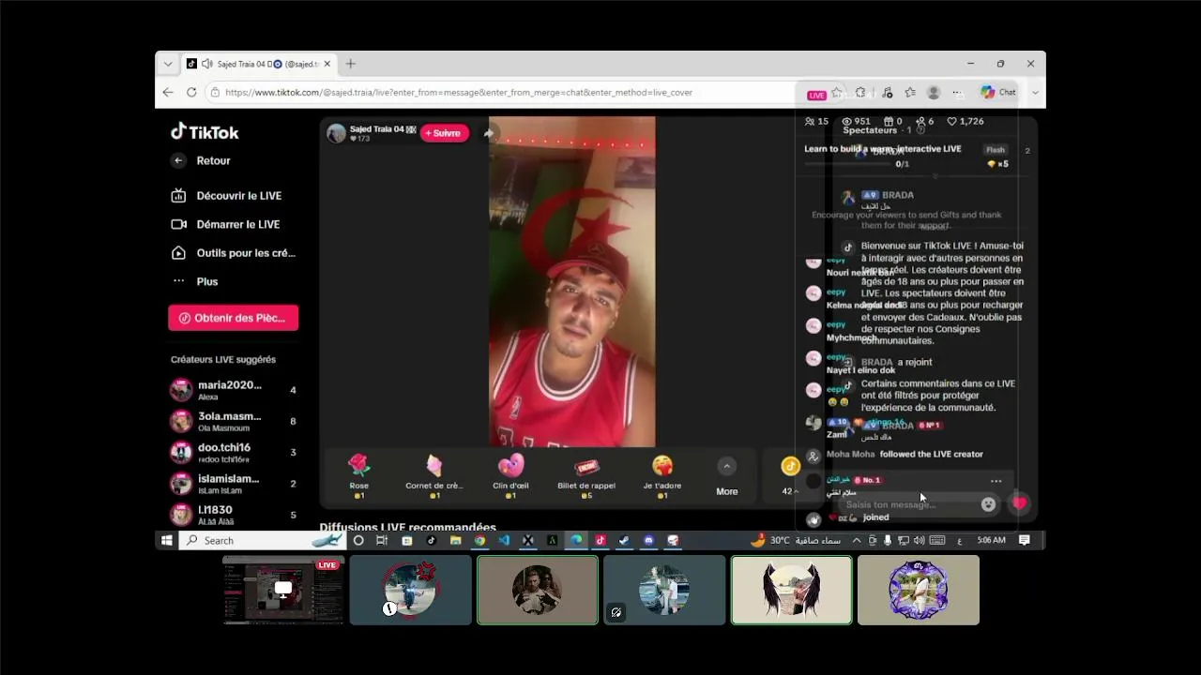1201x675 pixels.
Task: Open Steam from the taskbar
Action: tap(624, 540)
